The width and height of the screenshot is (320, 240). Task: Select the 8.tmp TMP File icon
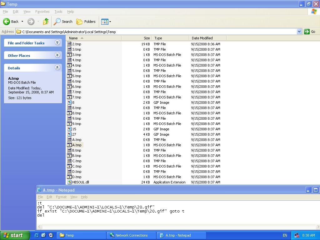pos(69,107)
